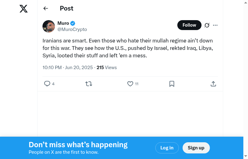Click the 215 Views count

[107, 67]
